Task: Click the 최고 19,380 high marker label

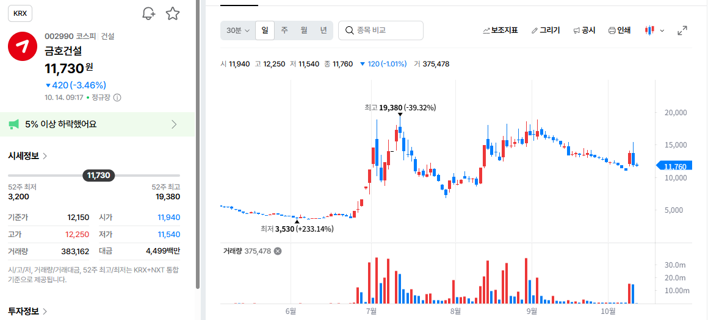Action: [400, 108]
